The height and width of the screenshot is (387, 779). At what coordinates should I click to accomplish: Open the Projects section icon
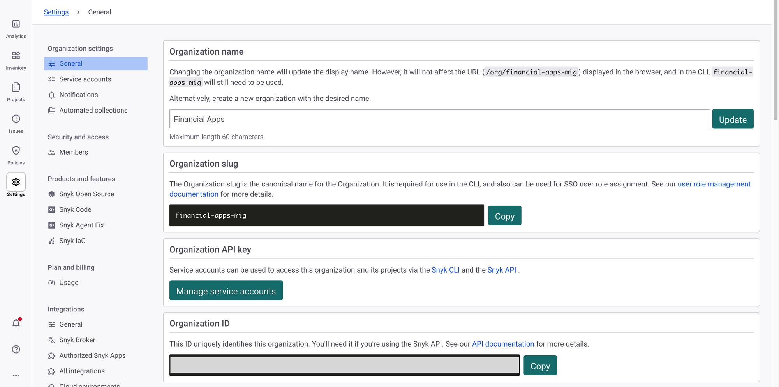(x=16, y=87)
